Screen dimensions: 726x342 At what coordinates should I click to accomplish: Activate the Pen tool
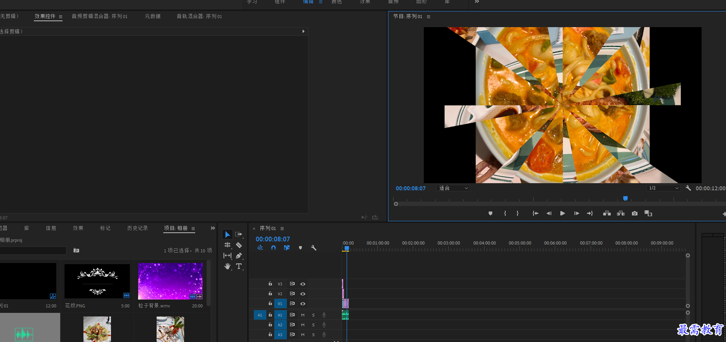[239, 256]
